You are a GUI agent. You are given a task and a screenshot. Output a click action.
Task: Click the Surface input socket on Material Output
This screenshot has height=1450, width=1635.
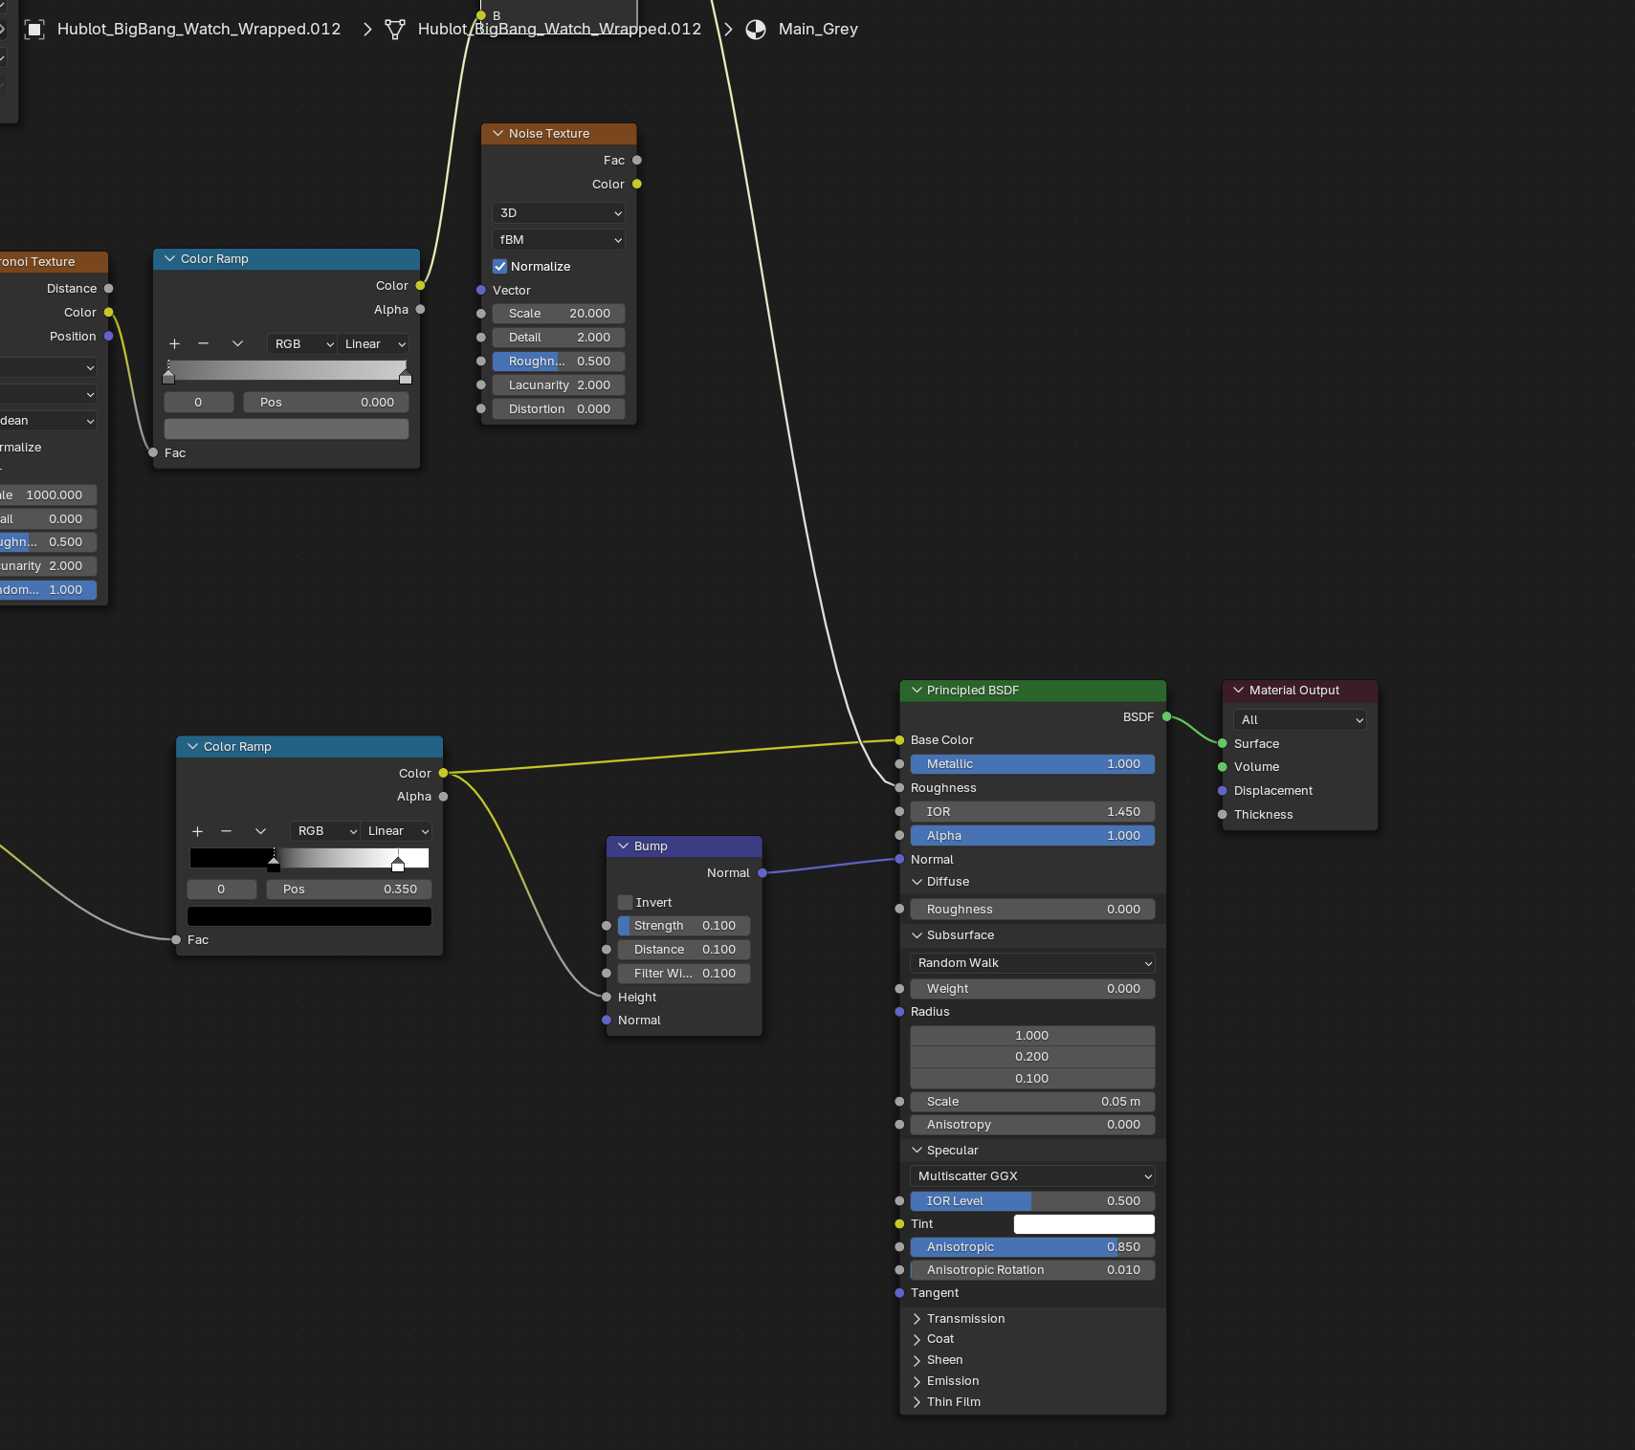pos(1223,743)
